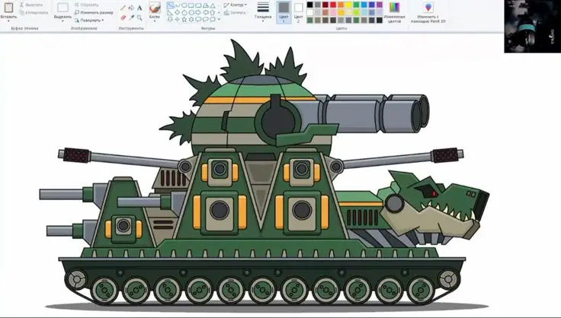
Task: Click the Select (Выделить) rectangle icon
Action: coord(63,8)
